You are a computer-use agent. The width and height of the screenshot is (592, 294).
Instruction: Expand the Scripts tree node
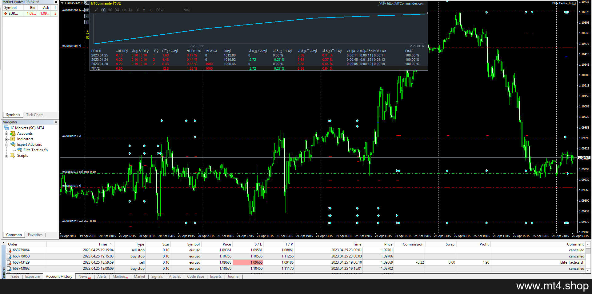(x=6, y=156)
